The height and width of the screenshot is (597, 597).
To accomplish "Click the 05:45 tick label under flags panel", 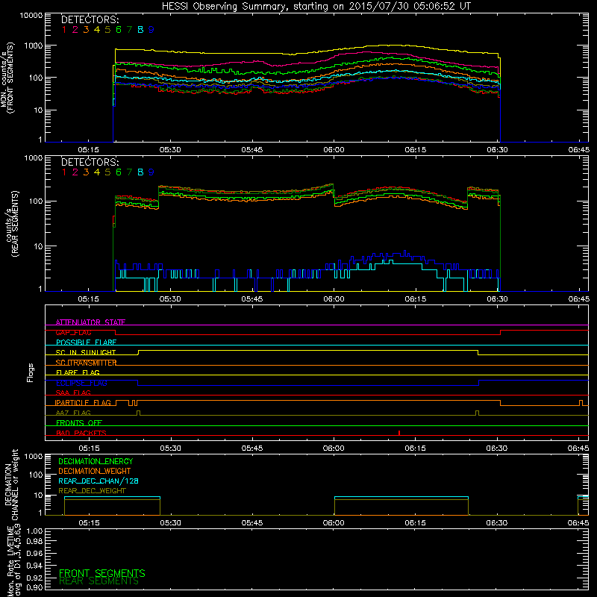I will tap(252, 448).
